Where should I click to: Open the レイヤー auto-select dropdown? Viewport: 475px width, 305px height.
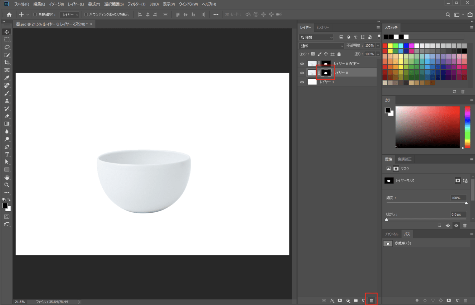coord(69,15)
